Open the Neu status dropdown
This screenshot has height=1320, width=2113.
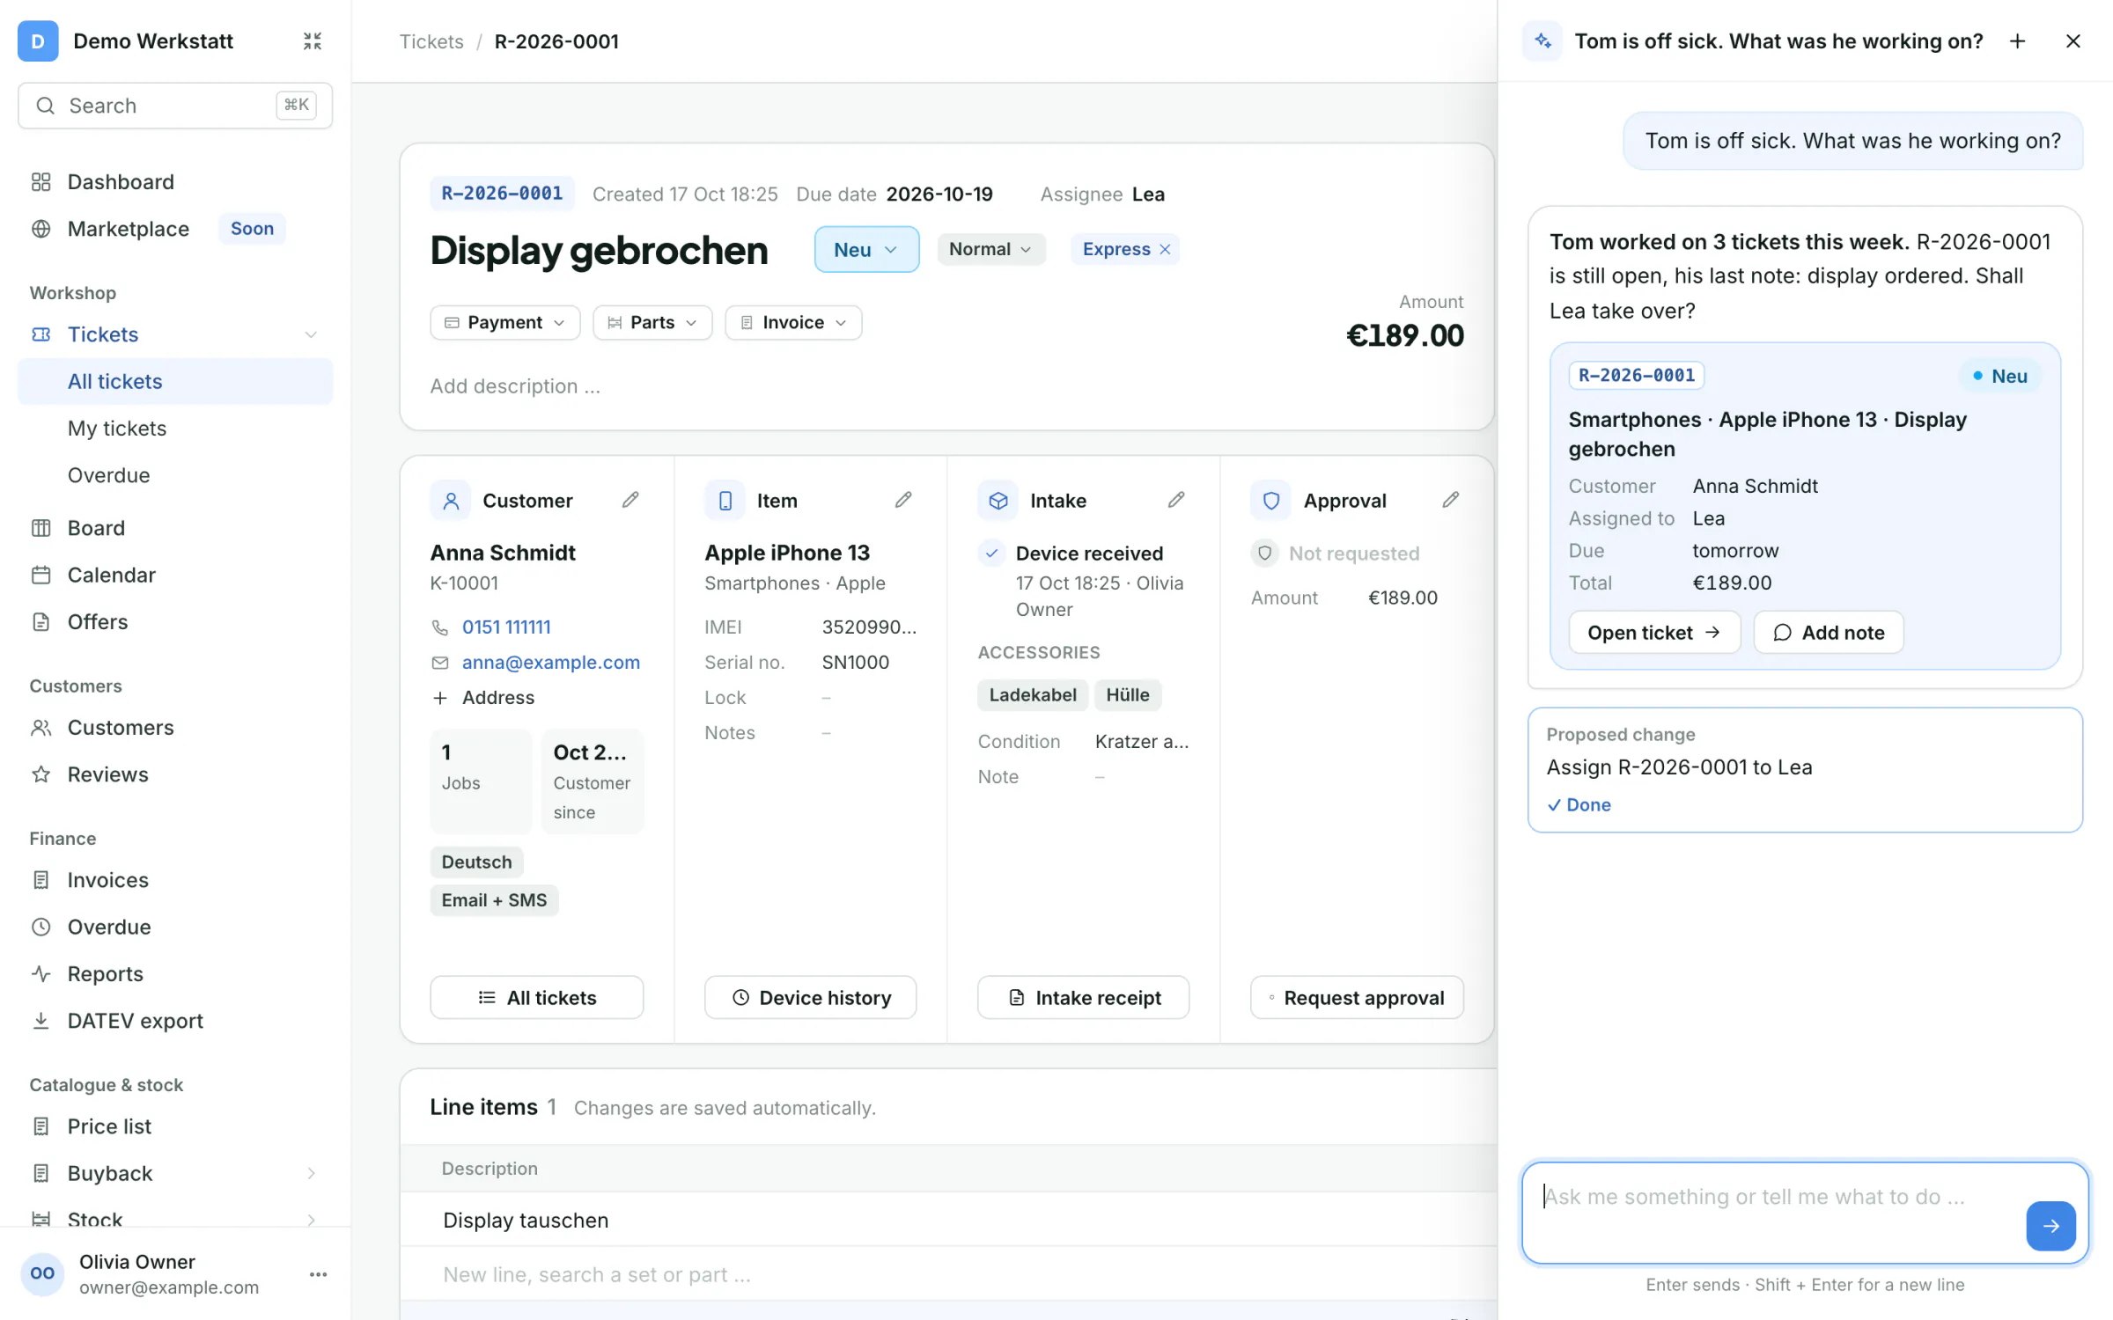click(x=866, y=249)
